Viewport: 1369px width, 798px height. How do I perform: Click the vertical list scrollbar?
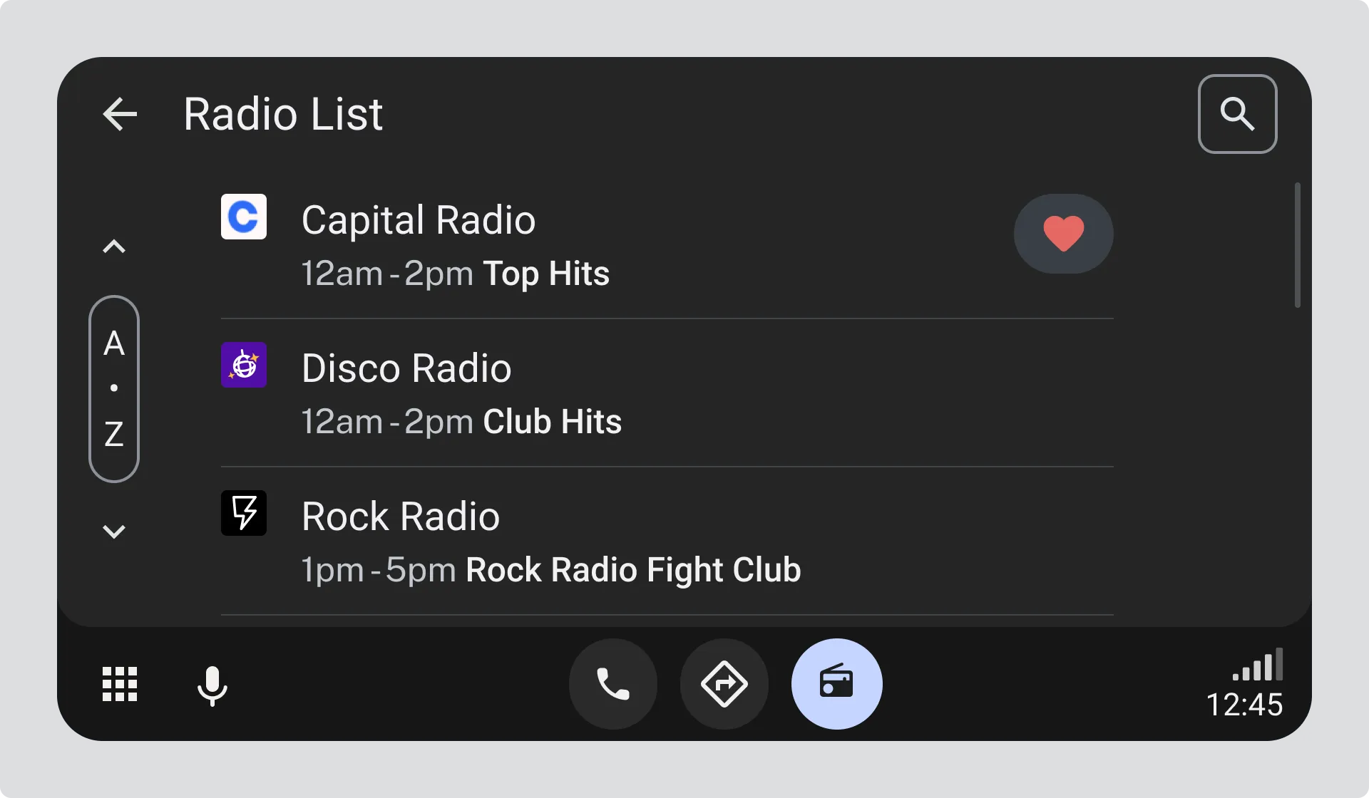1297,246
